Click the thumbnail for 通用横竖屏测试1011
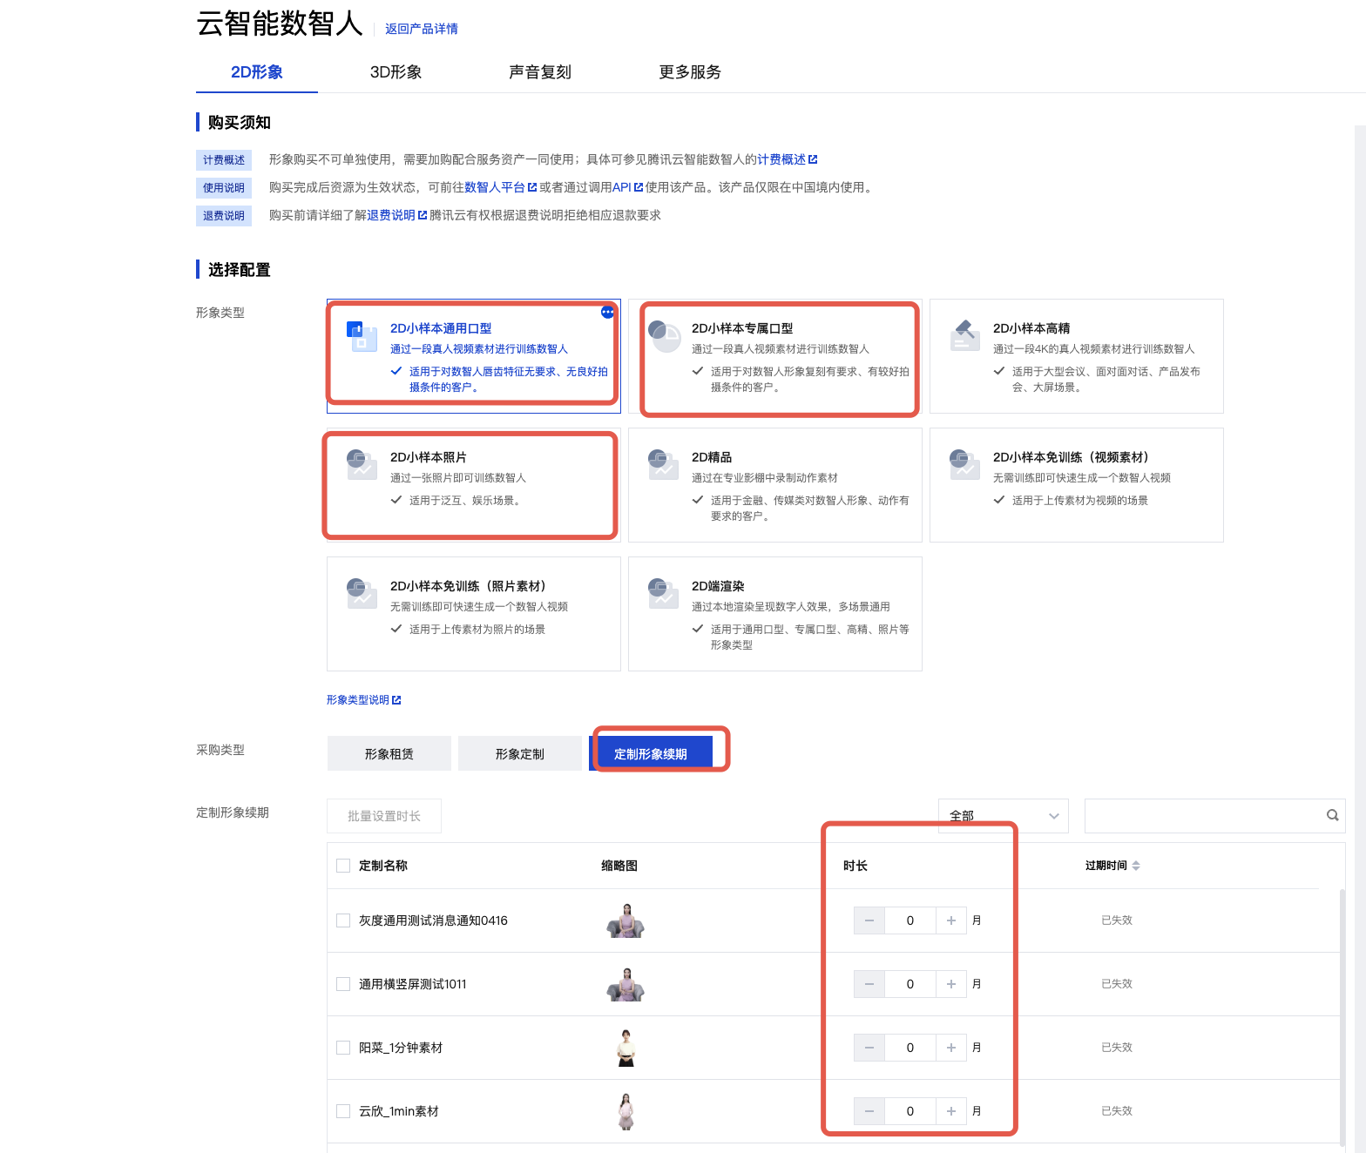 pyautogui.click(x=626, y=984)
